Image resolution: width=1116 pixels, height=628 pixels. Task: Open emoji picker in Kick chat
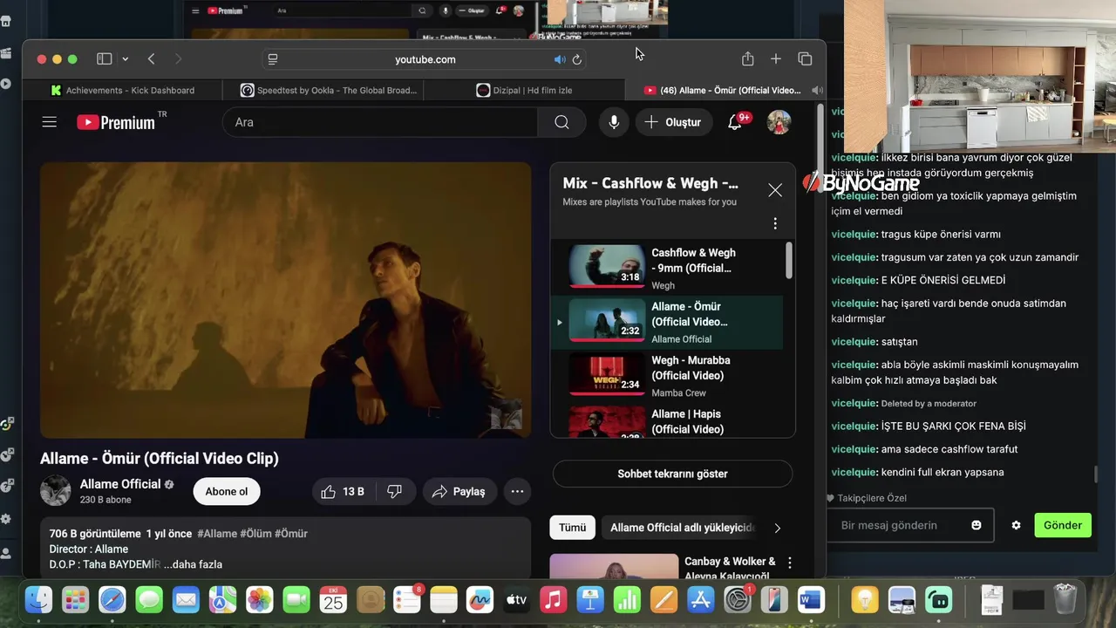[x=976, y=525]
